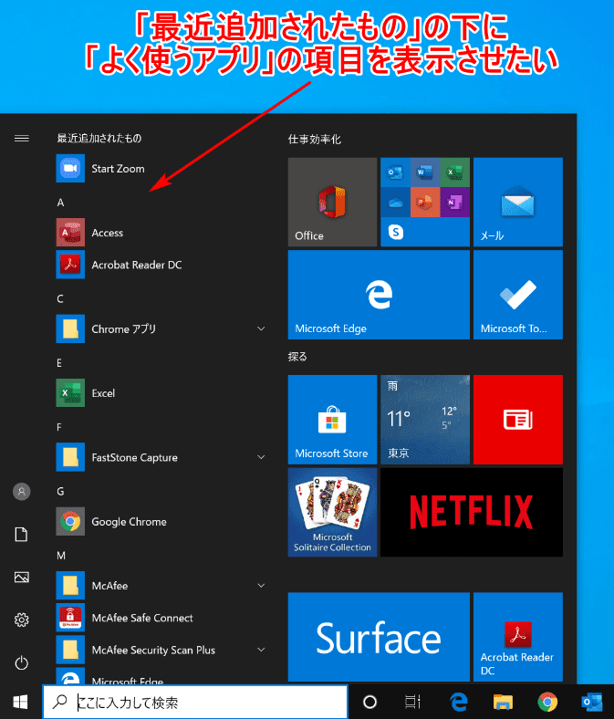Viewport: 614px width, 719px height.
Task: Open Chrome from the taskbar
Action: pos(547,702)
